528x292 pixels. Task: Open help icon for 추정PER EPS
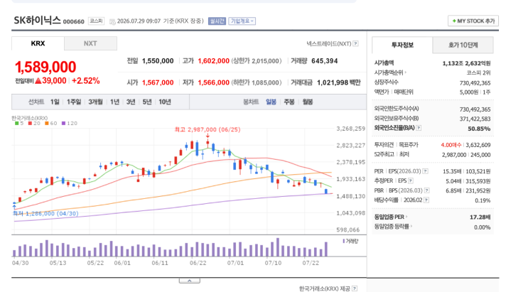coord(411,181)
